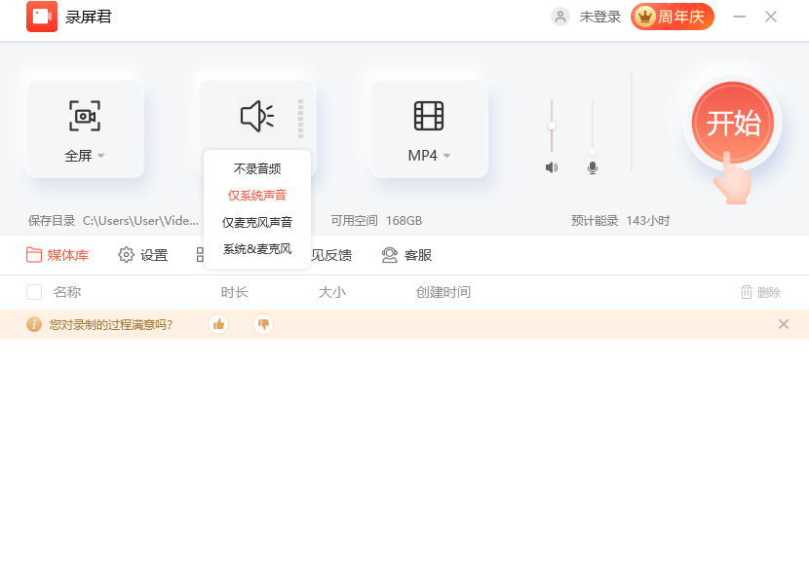The image size is (809, 587).
Task: Dismiss the satisfaction banner with its X
Action: pos(784,324)
